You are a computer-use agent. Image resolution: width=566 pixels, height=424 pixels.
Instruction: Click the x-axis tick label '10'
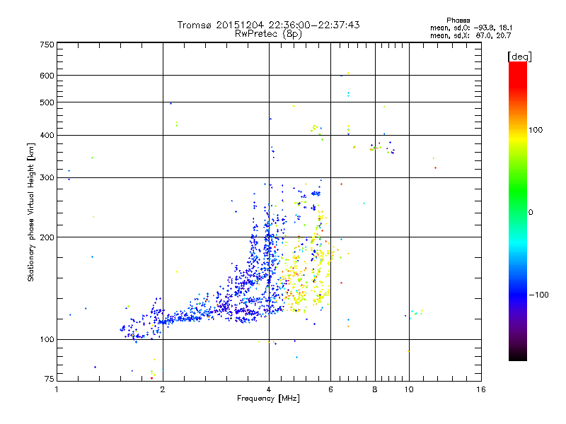[409, 389]
